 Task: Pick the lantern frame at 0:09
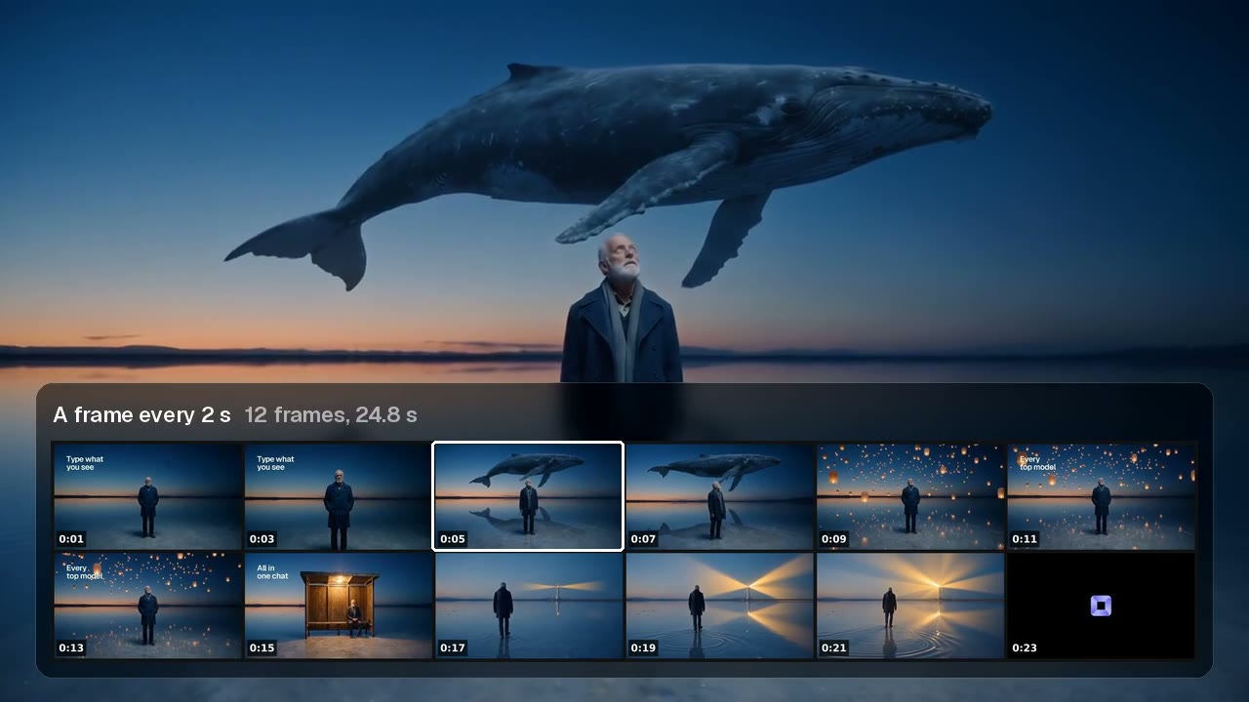(x=910, y=496)
